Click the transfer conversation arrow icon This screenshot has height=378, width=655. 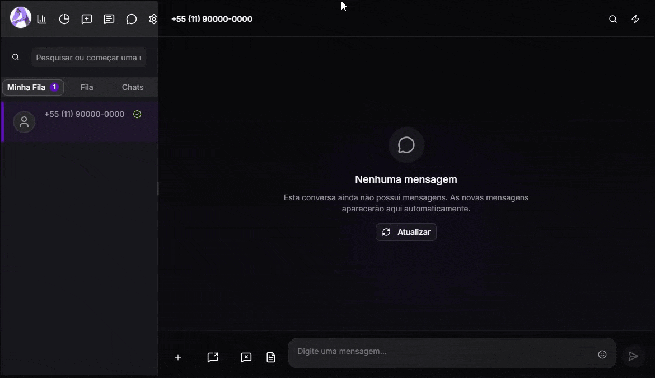213,357
